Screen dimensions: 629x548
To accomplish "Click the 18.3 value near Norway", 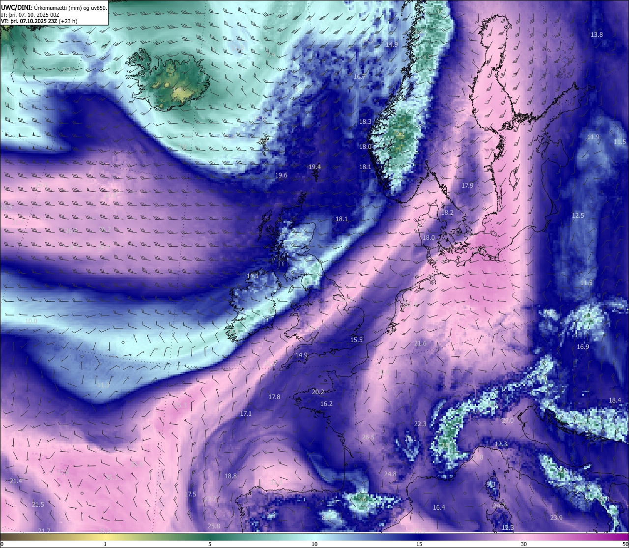I will tap(365, 121).
